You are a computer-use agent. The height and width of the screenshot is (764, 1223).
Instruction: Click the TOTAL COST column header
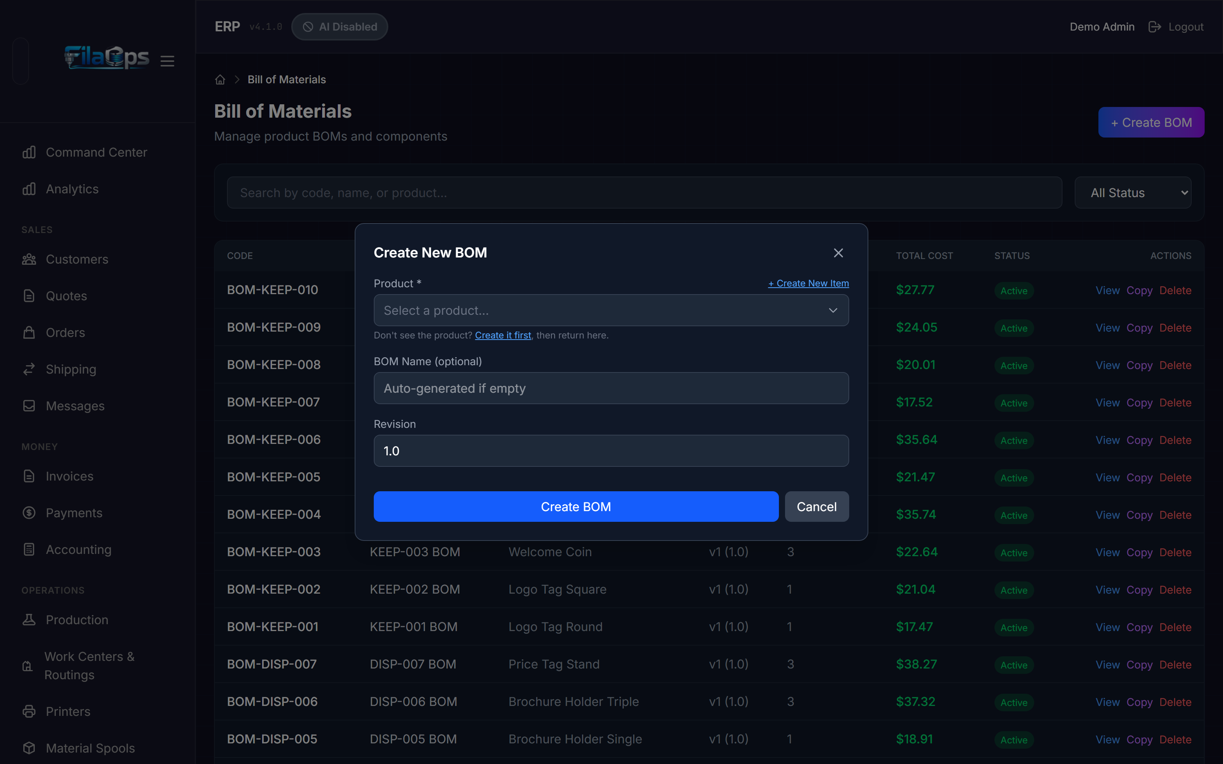tap(925, 256)
